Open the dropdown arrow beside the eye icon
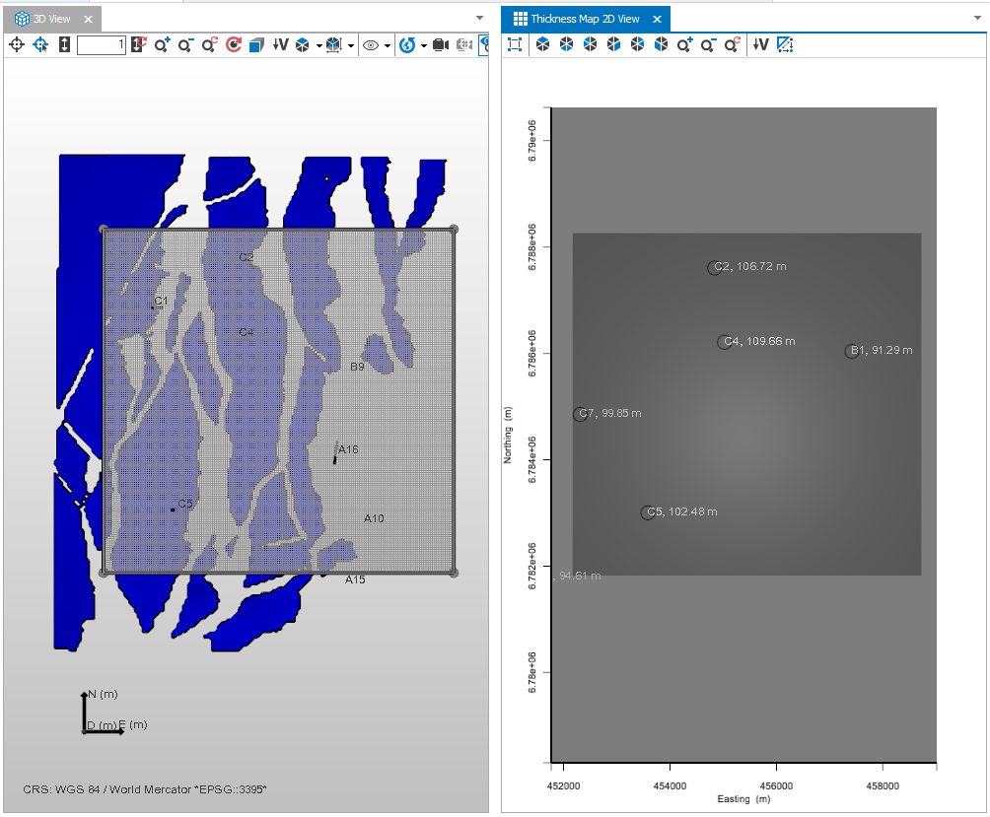 tap(388, 45)
